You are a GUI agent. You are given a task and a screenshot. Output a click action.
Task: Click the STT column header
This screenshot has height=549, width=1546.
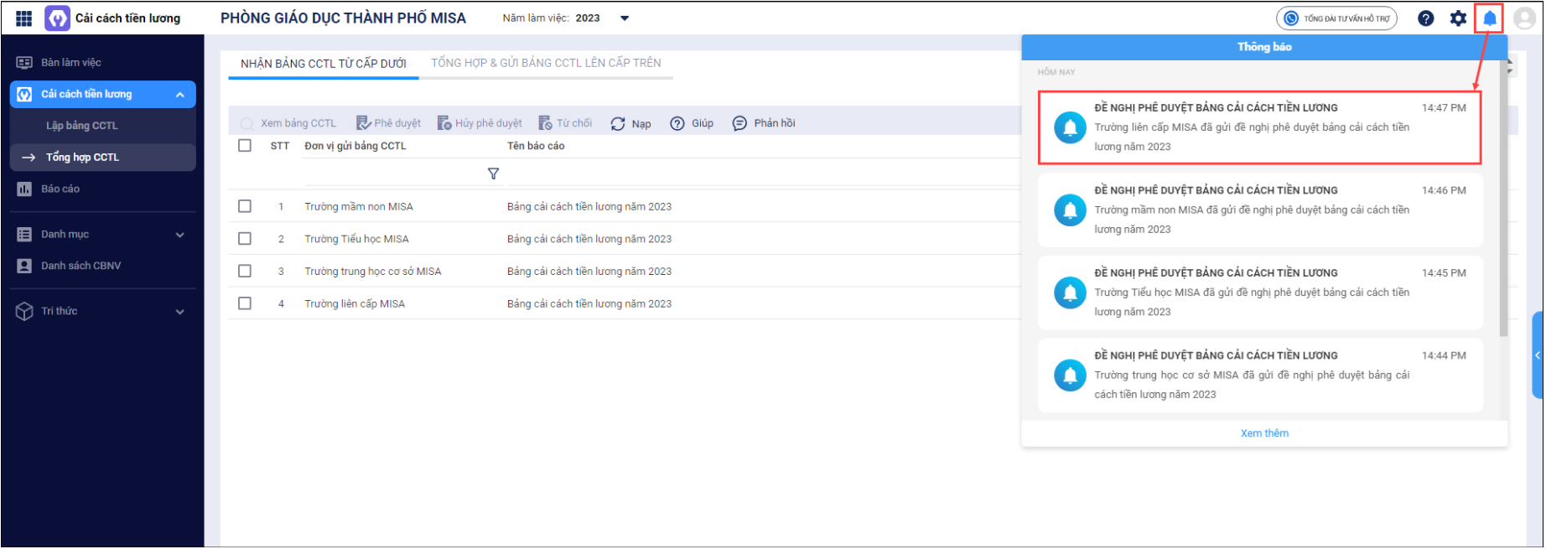[x=280, y=146]
